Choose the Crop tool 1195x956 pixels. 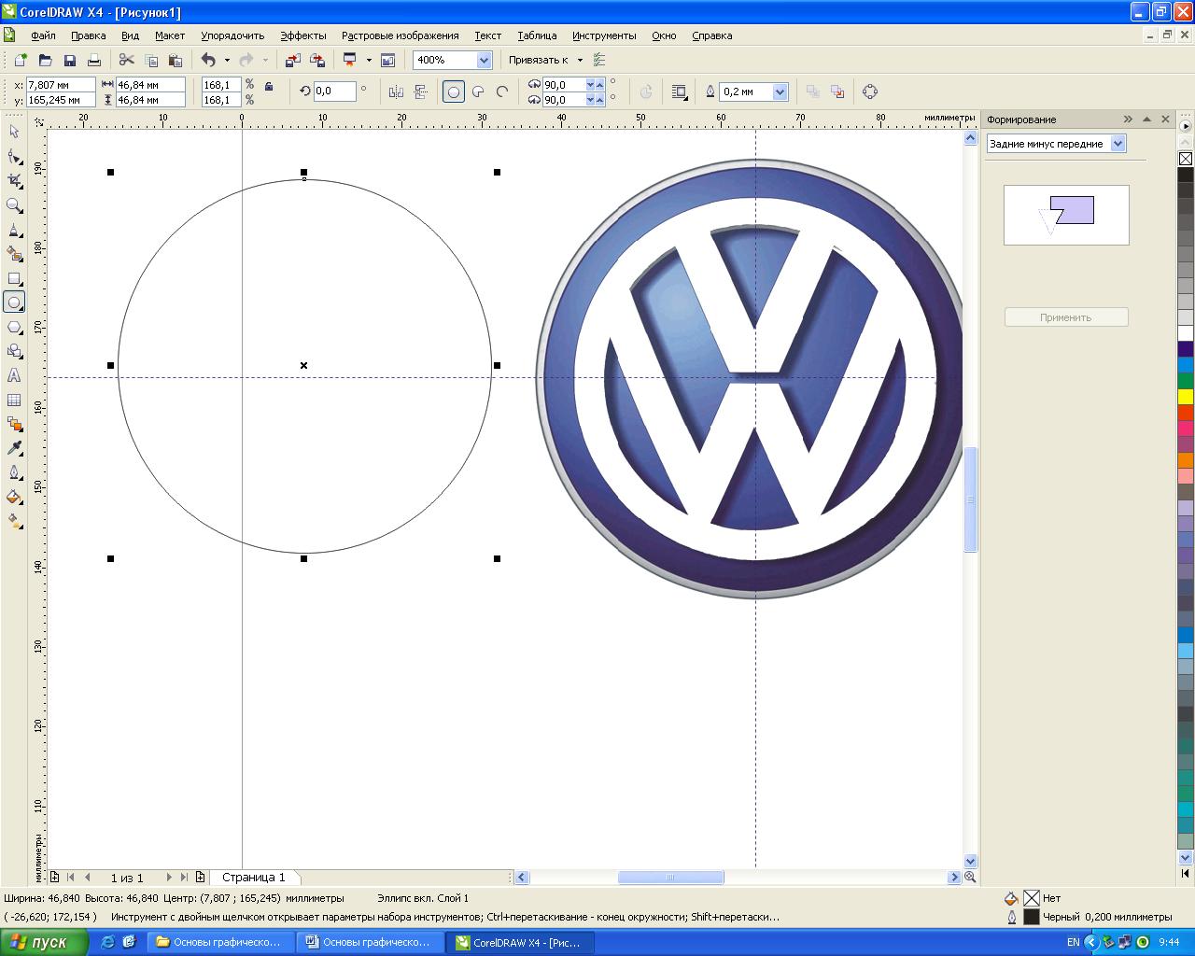(x=14, y=180)
